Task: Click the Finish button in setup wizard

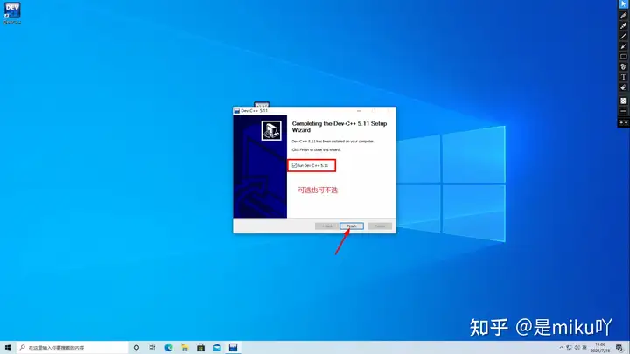Action: pyautogui.click(x=351, y=226)
